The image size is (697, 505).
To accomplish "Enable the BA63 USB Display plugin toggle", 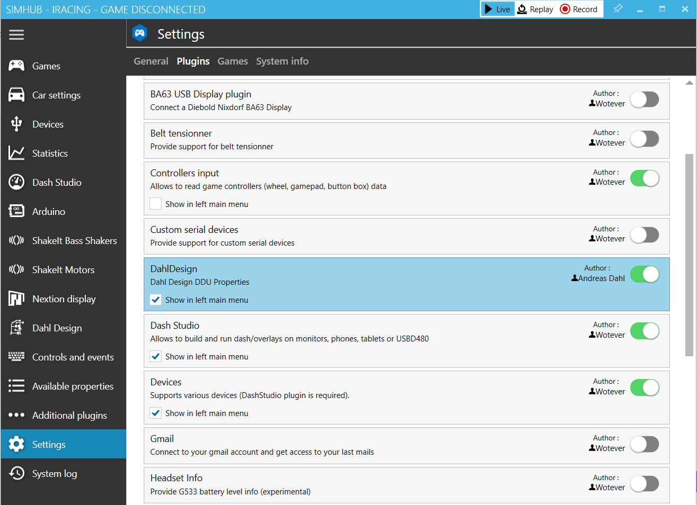I will [x=645, y=99].
